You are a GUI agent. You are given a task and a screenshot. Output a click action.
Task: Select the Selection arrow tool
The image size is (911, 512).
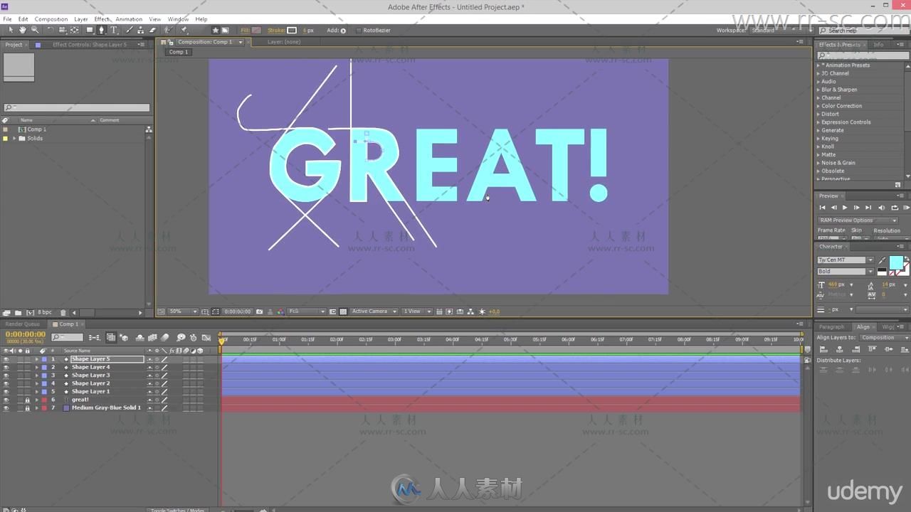pyautogui.click(x=10, y=30)
